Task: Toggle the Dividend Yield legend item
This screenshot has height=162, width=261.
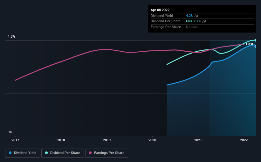Action: [23, 153]
